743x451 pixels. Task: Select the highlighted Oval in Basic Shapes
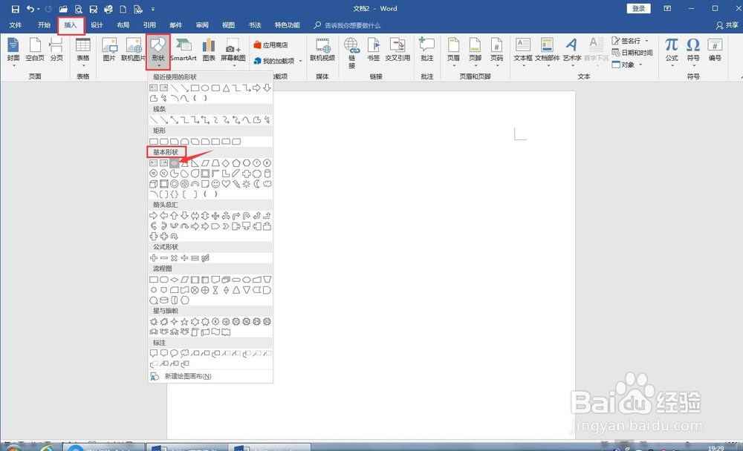(175, 162)
